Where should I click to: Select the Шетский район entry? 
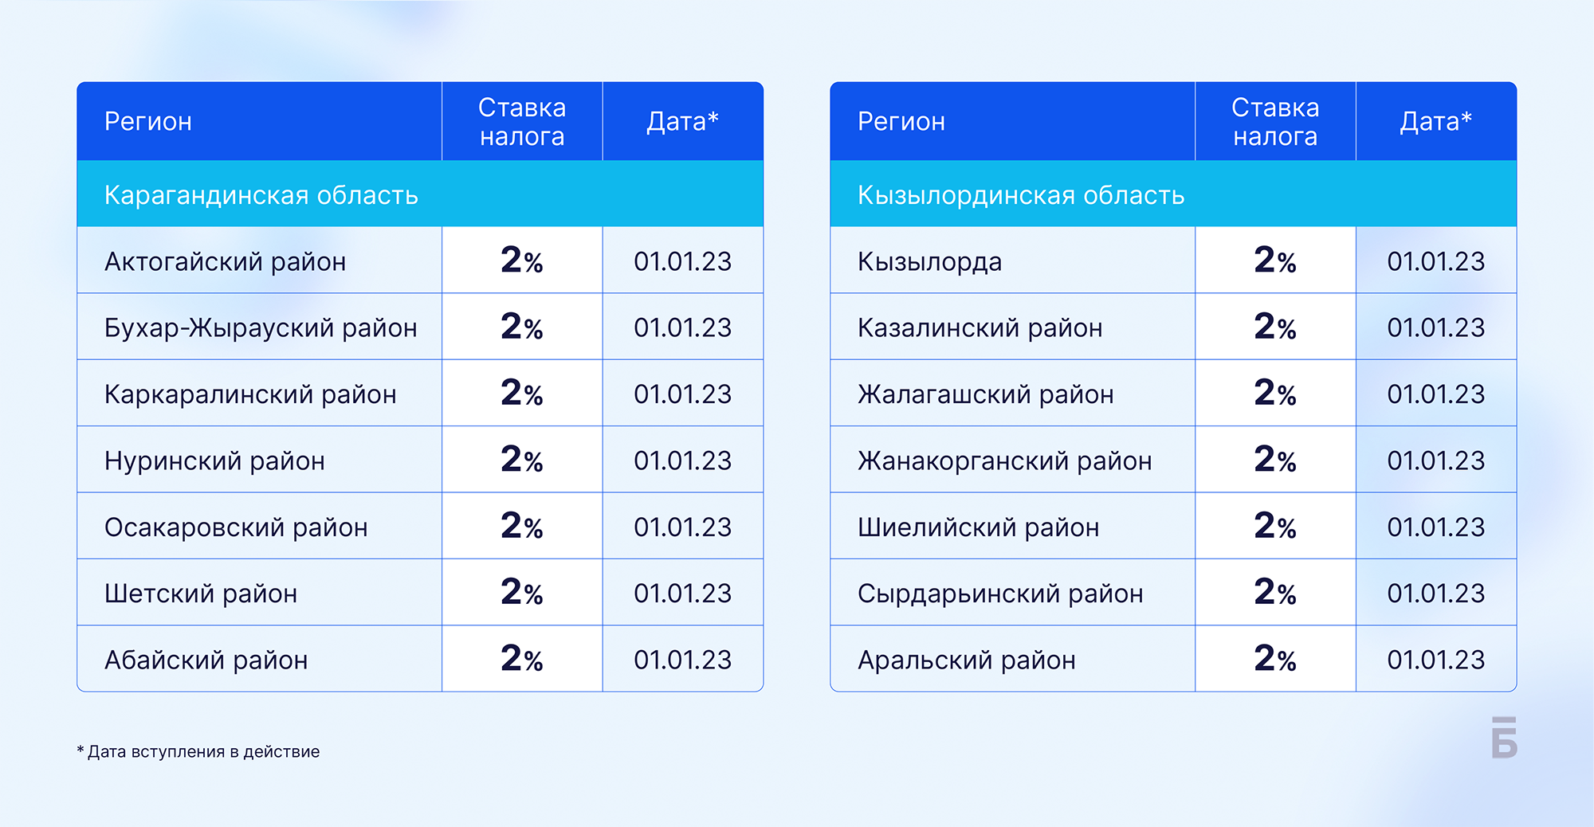420,593
